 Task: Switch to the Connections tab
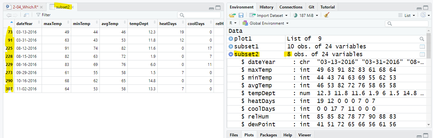291,7
